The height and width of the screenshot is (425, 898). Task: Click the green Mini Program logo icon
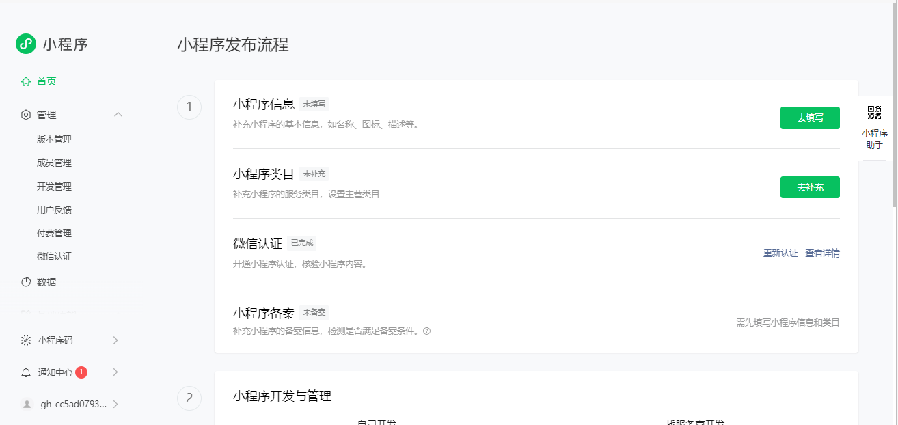[x=26, y=44]
